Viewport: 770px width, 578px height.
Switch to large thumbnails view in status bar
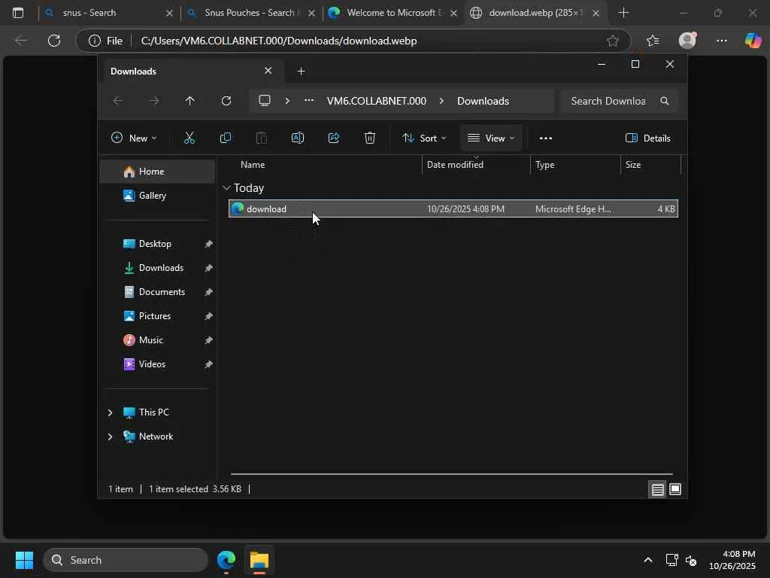[x=675, y=489]
